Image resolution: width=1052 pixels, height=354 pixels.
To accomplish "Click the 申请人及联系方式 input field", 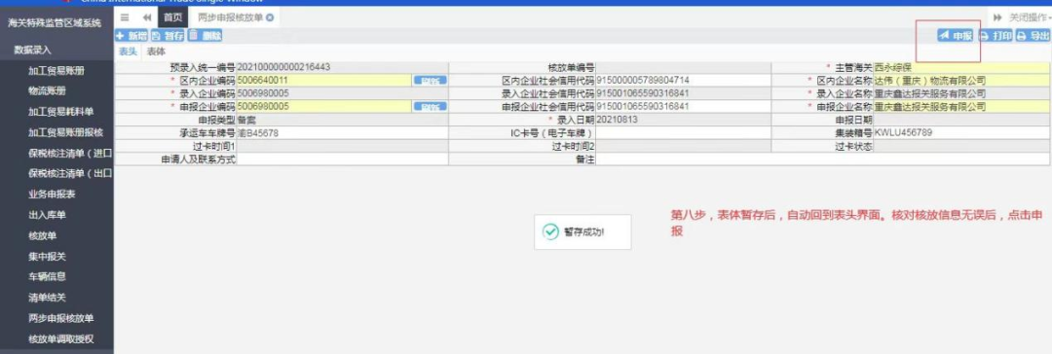I will tap(342, 159).
